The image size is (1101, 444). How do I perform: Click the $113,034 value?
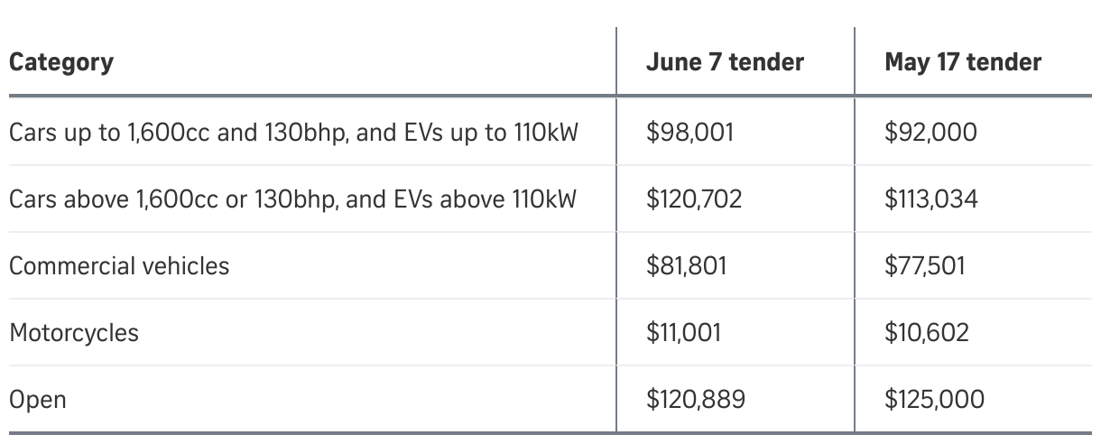pos(931,199)
